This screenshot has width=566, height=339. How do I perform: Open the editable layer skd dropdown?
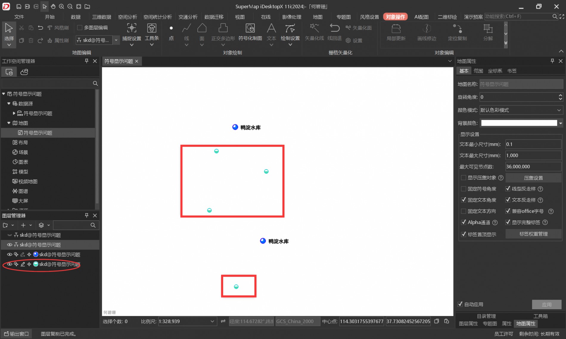pyautogui.click(x=116, y=40)
